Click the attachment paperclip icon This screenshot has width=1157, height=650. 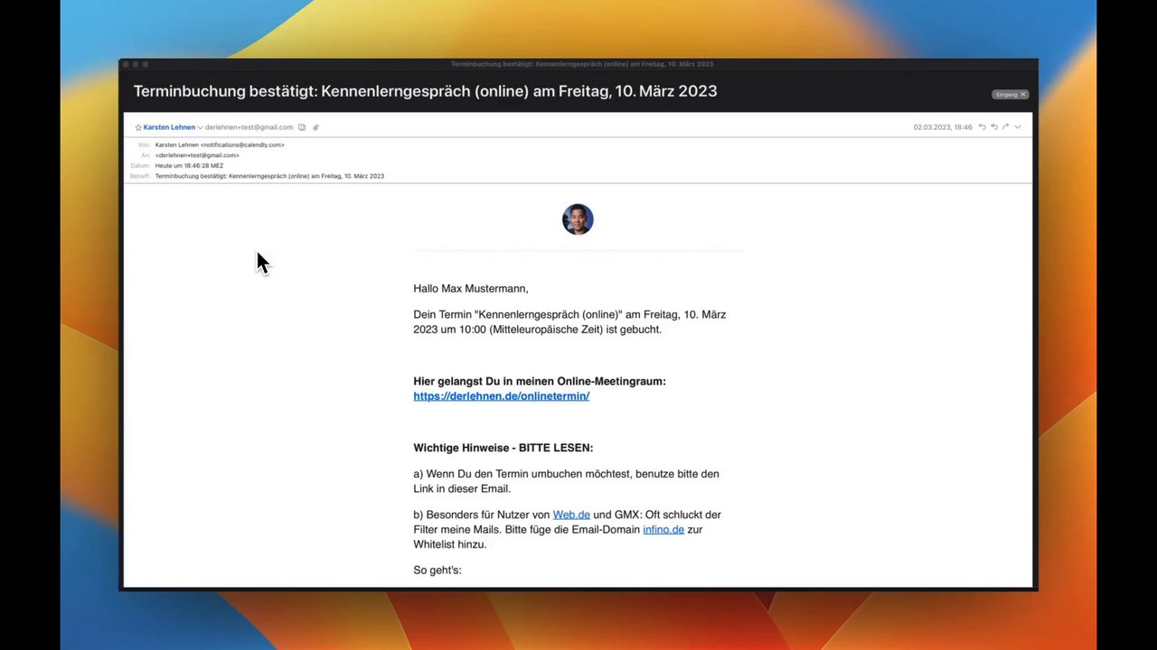pos(315,127)
